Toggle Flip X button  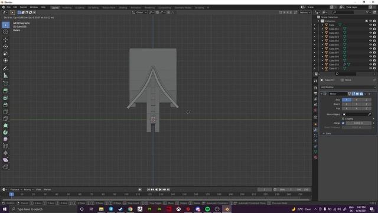[x=347, y=108]
